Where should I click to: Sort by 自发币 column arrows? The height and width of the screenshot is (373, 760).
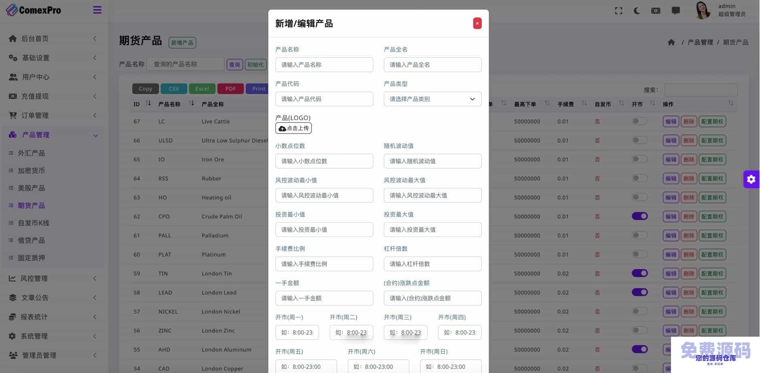(x=621, y=103)
